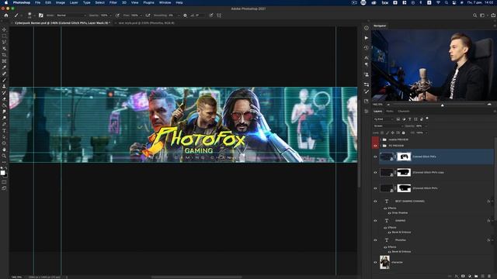Select the Horizontal Type tool in the toolbar
Viewport: 497px width, 279px height.
pyautogui.click(x=4, y=131)
